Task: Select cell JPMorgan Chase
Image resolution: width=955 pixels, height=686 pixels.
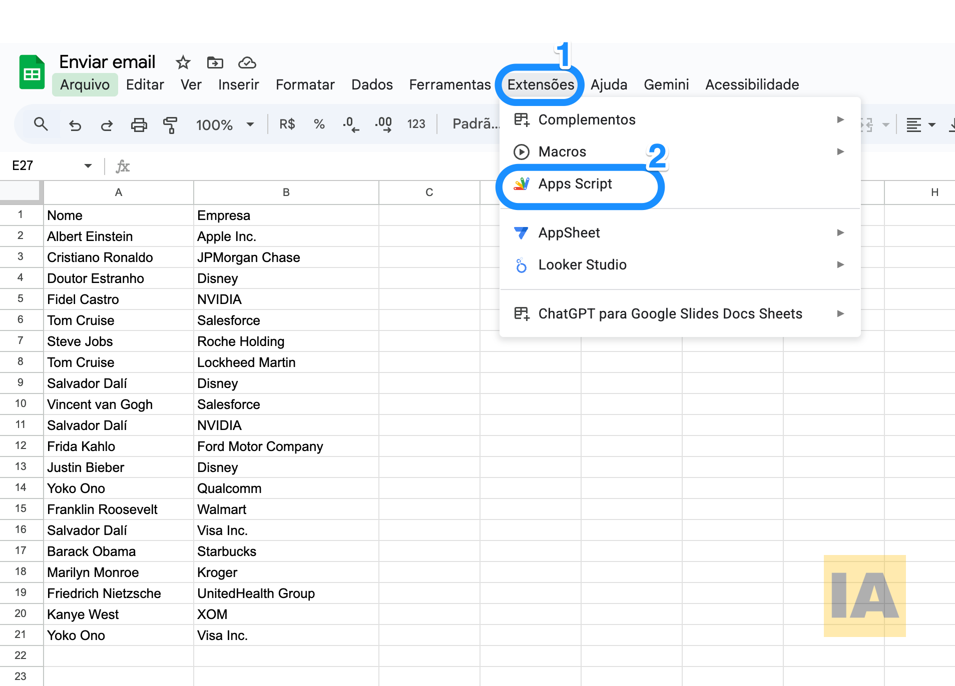Action: (x=286, y=257)
